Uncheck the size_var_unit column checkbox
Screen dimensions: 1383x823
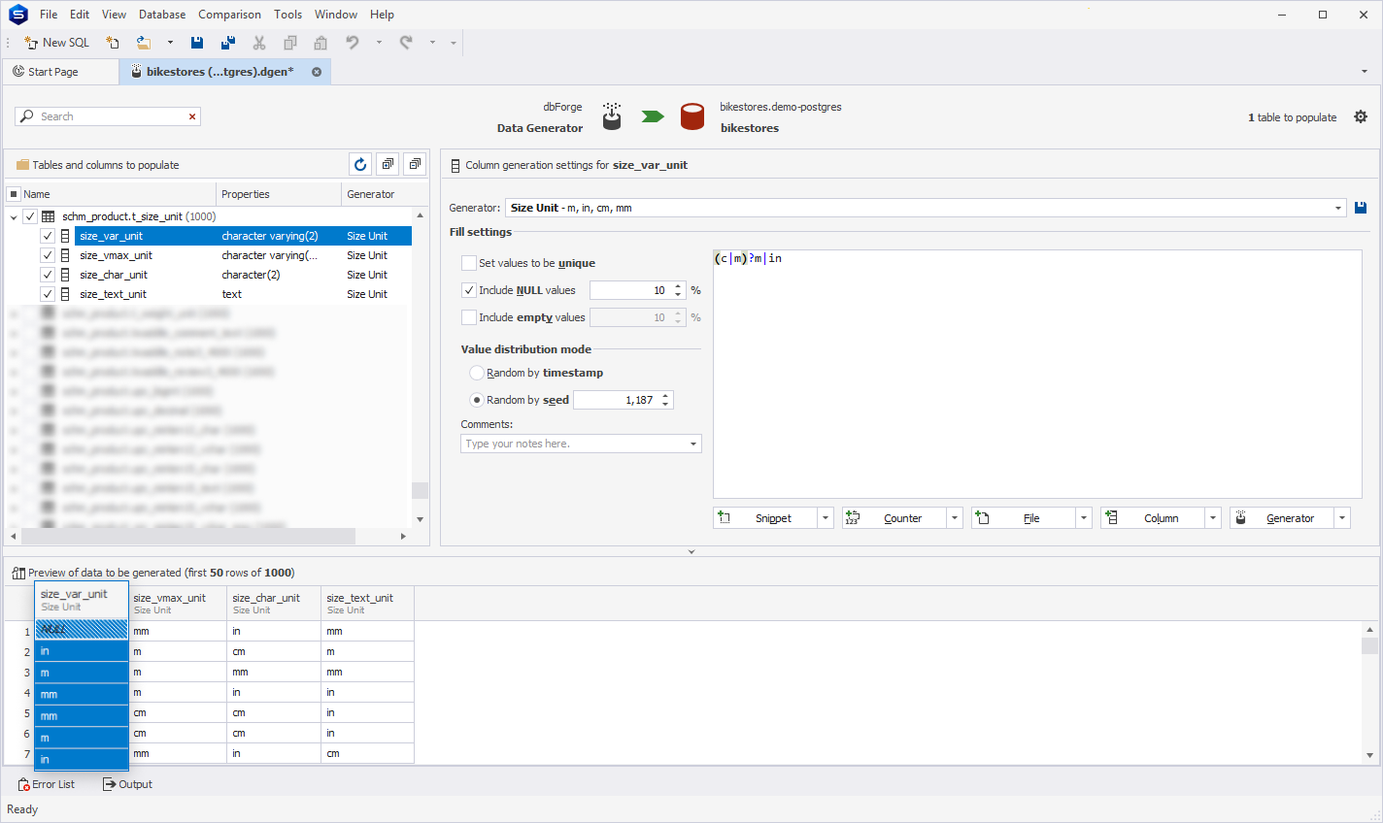48,236
